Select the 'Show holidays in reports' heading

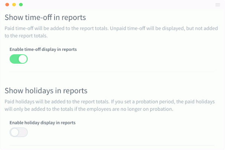click(46, 91)
